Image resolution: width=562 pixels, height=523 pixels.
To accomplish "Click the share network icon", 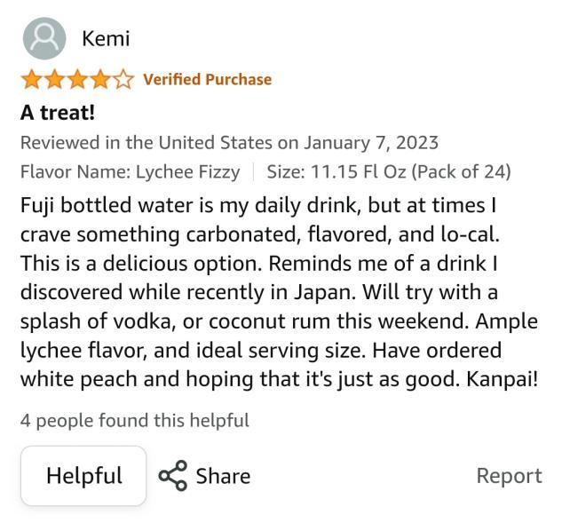I will tap(172, 475).
